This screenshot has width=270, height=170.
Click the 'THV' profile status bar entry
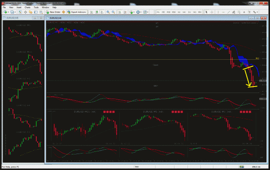tap(137, 167)
